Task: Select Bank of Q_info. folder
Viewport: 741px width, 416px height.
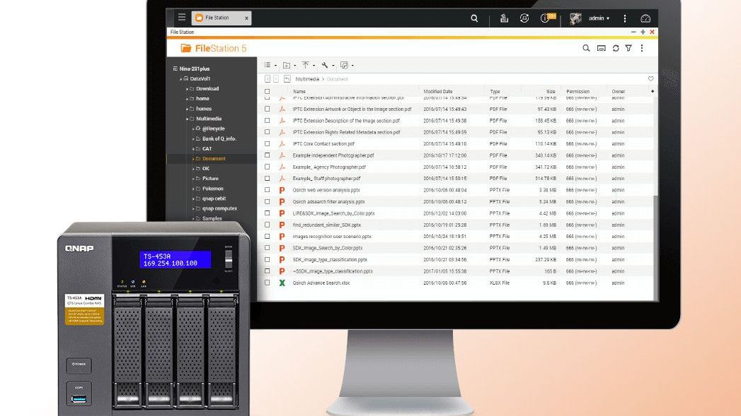Action: click(x=219, y=138)
